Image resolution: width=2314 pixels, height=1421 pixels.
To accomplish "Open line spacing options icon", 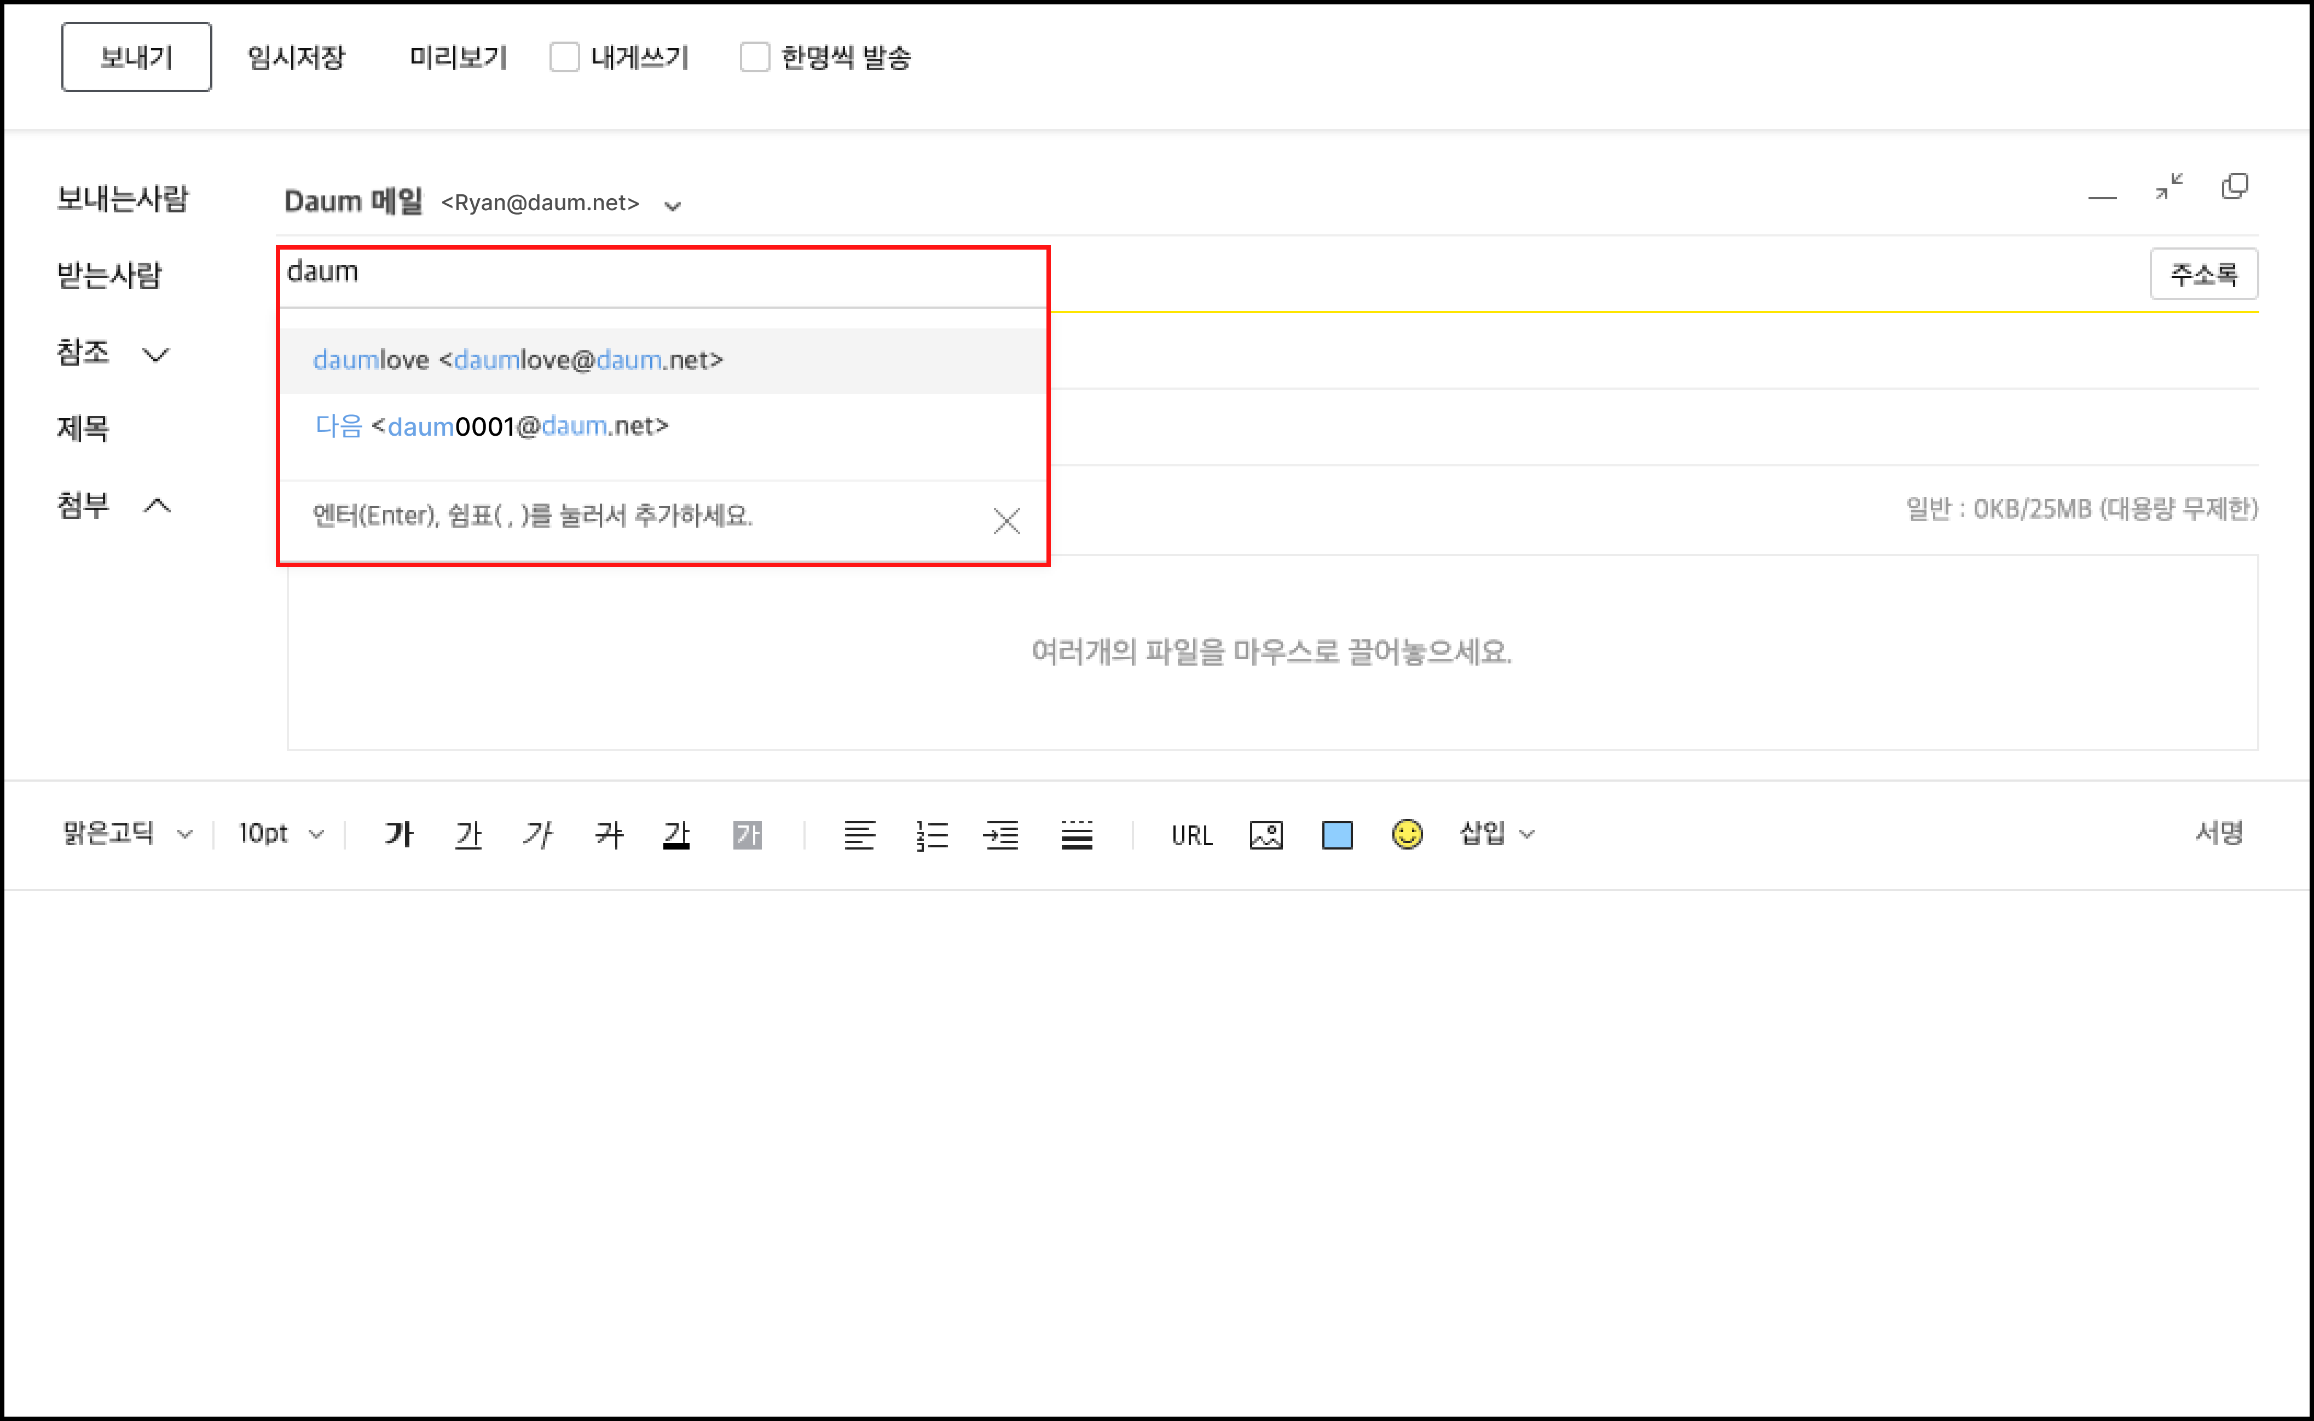I will pos(1077,835).
